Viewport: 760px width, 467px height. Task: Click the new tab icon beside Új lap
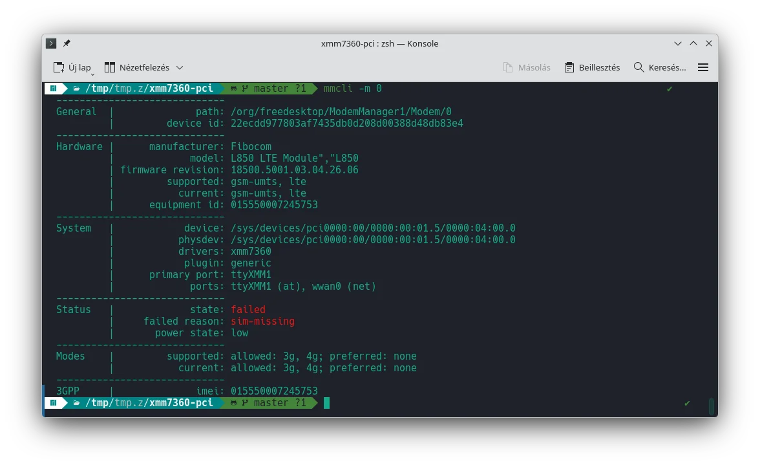click(x=59, y=67)
